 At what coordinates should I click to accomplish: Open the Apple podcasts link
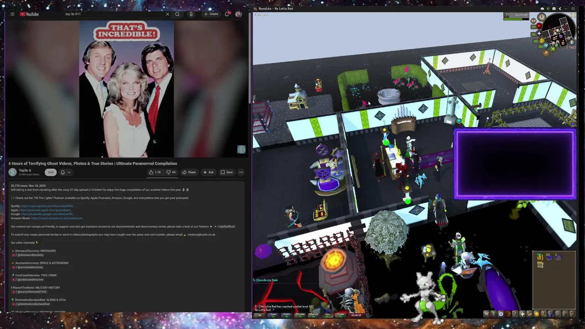[45, 210]
